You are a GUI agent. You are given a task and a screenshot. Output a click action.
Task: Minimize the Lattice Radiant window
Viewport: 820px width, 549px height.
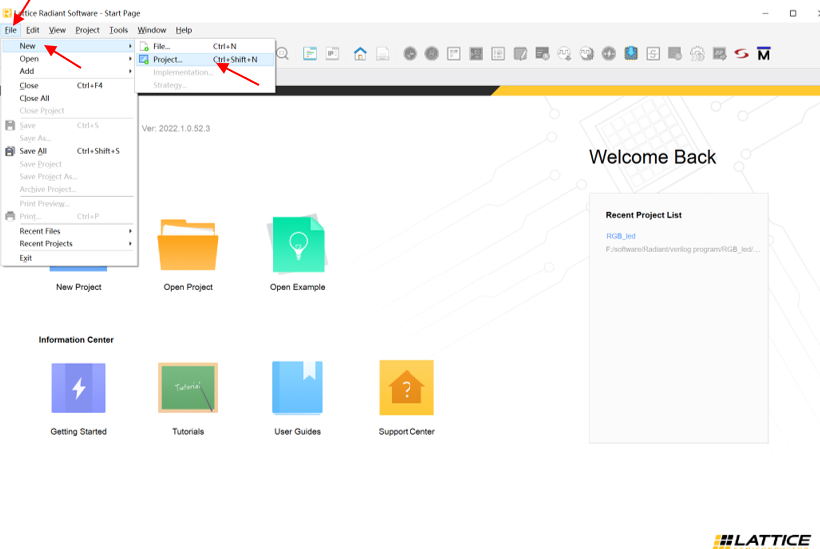pos(766,13)
